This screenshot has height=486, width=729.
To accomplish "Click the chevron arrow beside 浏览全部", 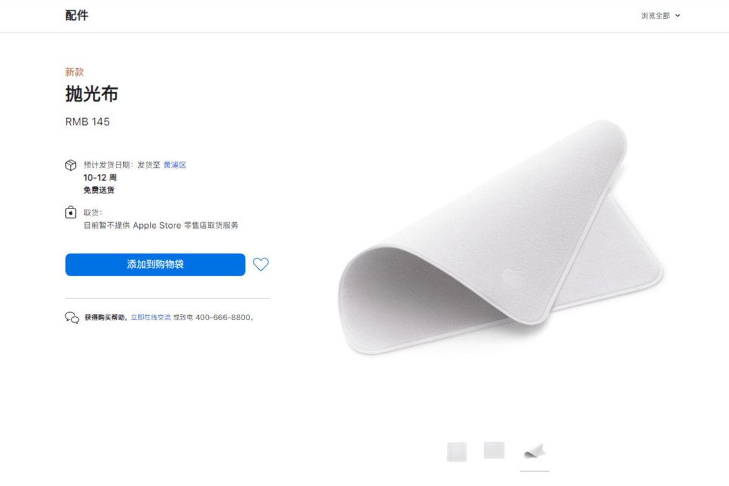I will pos(678,16).
